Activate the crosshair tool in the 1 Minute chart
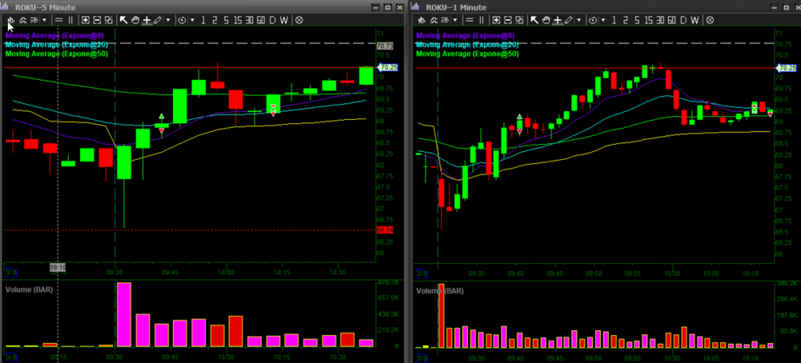This screenshot has height=363, width=801. tap(557, 20)
